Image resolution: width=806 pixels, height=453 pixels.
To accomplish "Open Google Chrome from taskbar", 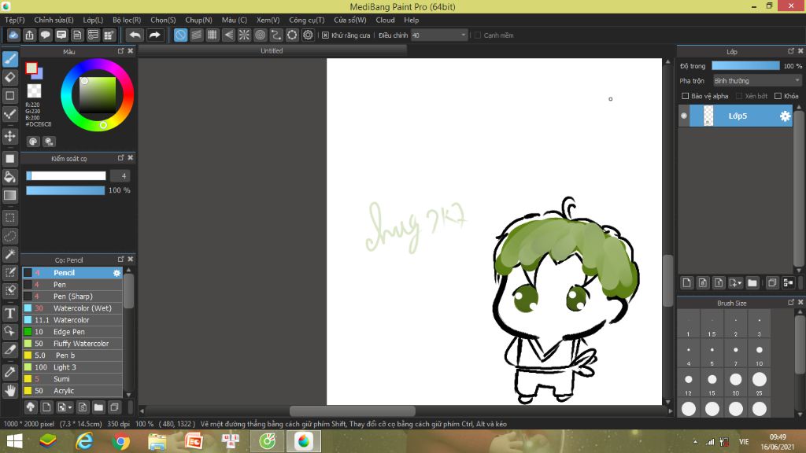I will coord(120,441).
